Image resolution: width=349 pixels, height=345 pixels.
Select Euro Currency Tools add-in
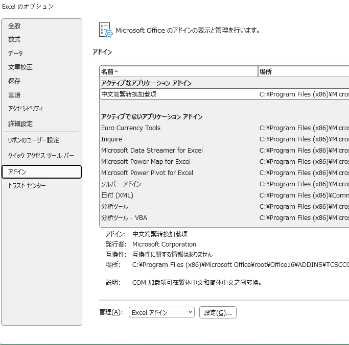131,128
